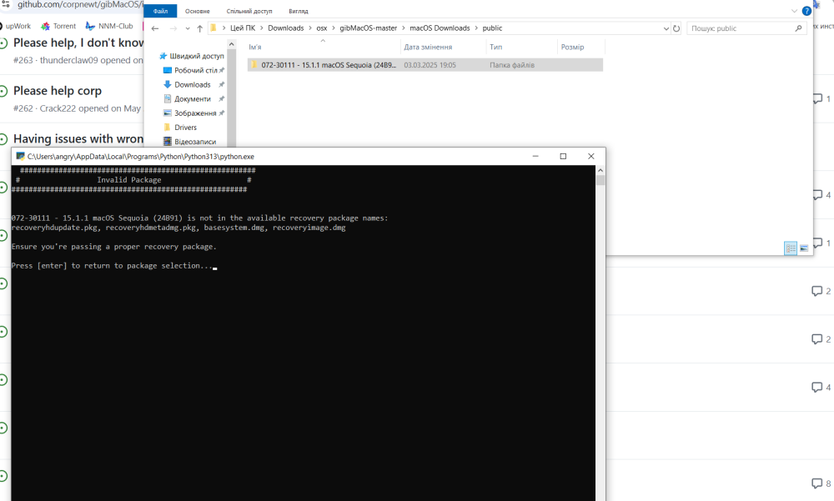Click the pin icon beside Документи
This screenshot has width=834, height=501.
point(221,99)
